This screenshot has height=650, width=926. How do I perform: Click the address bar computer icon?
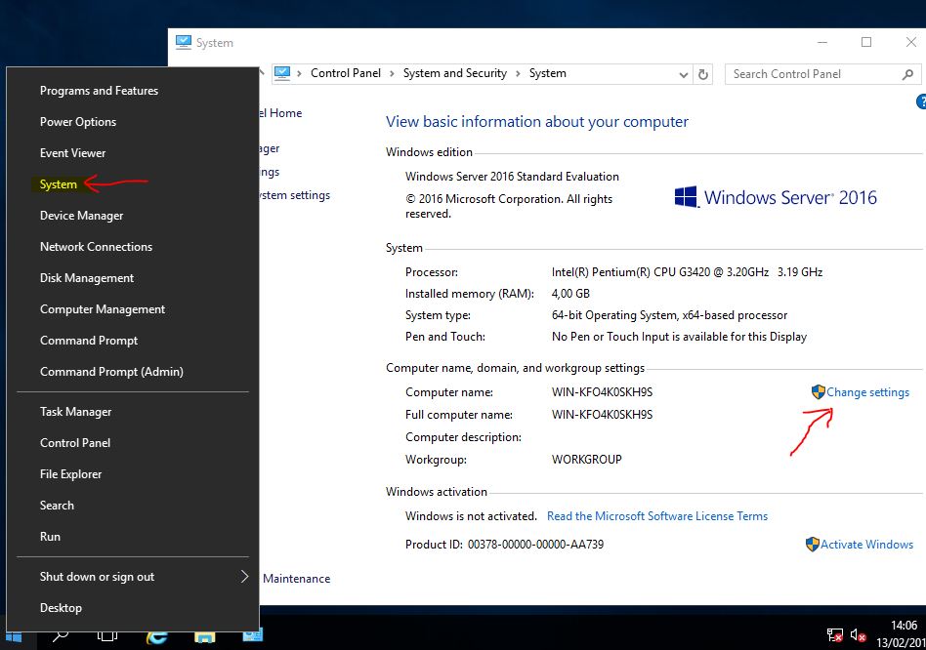(x=282, y=73)
